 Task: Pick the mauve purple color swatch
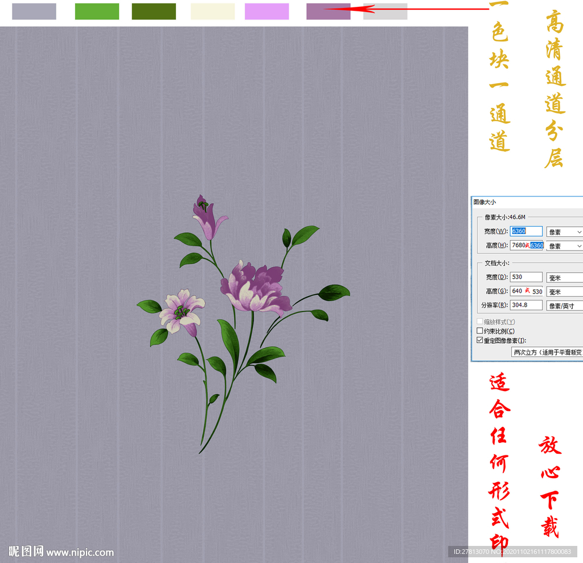[328, 11]
